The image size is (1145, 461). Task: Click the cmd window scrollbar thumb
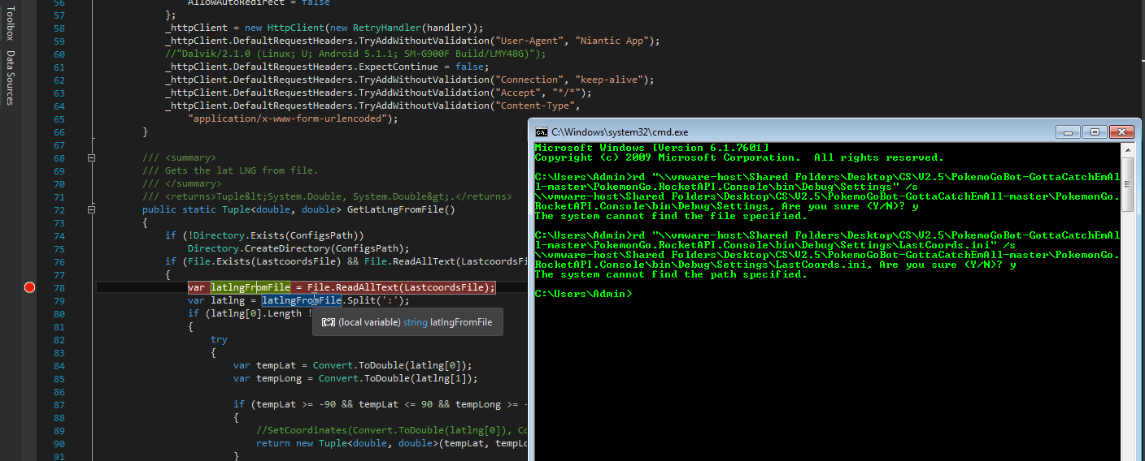(1127, 184)
